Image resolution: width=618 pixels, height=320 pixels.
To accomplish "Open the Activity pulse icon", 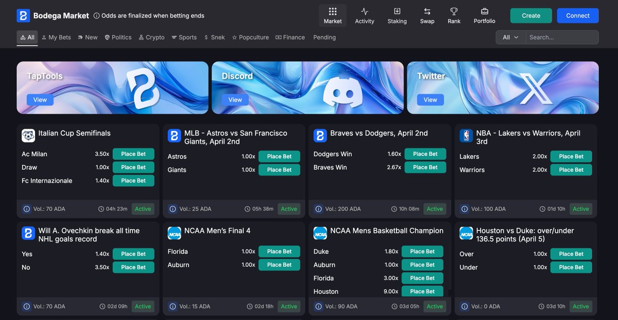I will pyautogui.click(x=365, y=11).
